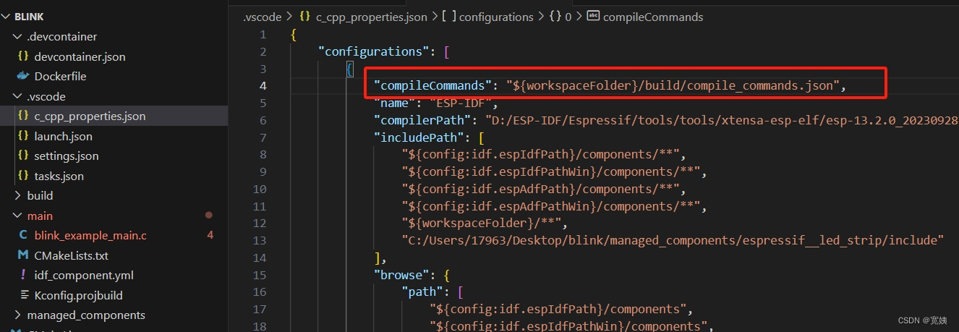Open CMakeLists.txt in main folder
The height and width of the screenshot is (332, 959).
71,255
